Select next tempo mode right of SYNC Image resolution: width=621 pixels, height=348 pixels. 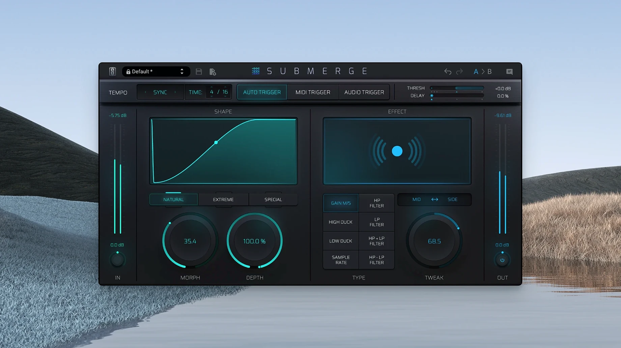(x=175, y=92)
